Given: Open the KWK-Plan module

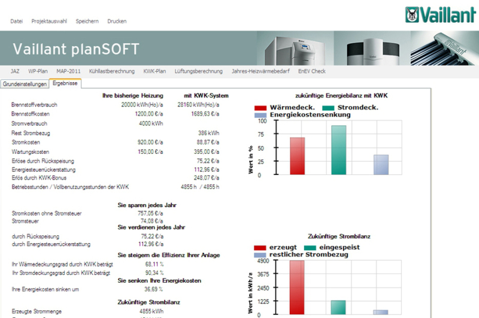Looking at the screenshot, I should pyautogui.click(x=154, y=71).
